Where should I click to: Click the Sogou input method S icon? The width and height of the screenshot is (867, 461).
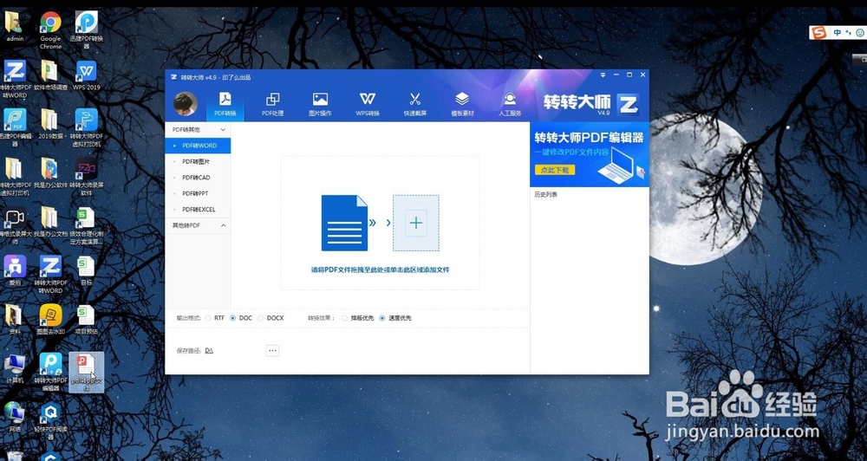[819, 33]
